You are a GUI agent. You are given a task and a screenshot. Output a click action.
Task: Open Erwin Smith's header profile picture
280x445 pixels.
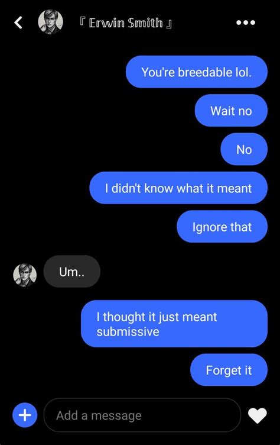pyautogui.click(x=50, y=22)
